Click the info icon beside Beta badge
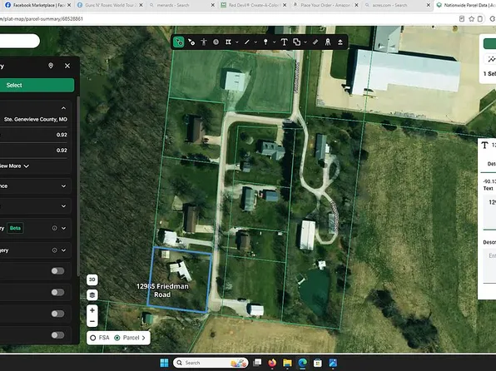 (x=54, y=228)
